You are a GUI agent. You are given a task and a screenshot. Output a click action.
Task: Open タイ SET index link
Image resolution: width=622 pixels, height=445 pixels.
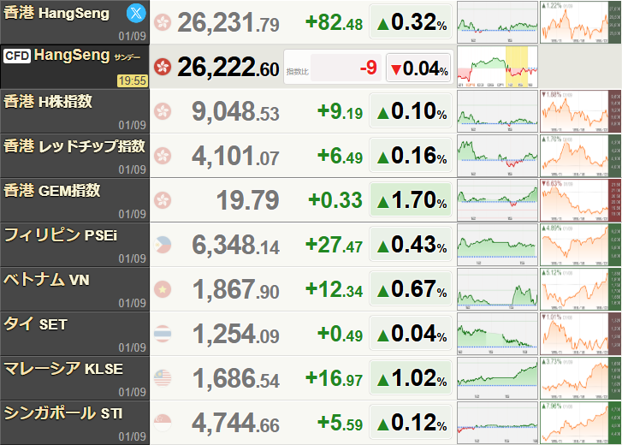[x=35, y=324]
